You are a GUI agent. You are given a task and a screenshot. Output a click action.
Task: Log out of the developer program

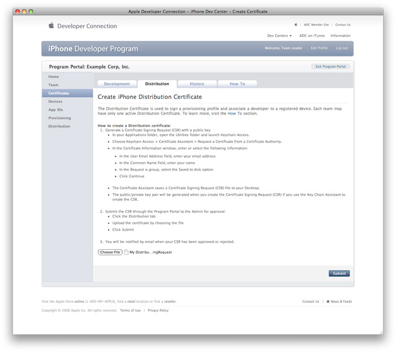pyautogui.click(x=342, y=48)
